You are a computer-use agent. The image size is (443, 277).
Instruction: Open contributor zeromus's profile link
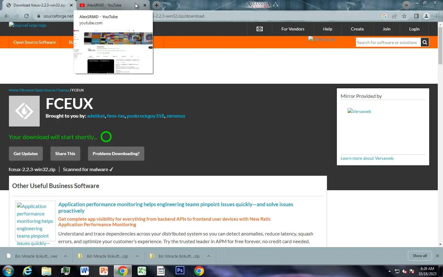coord(176,116)
